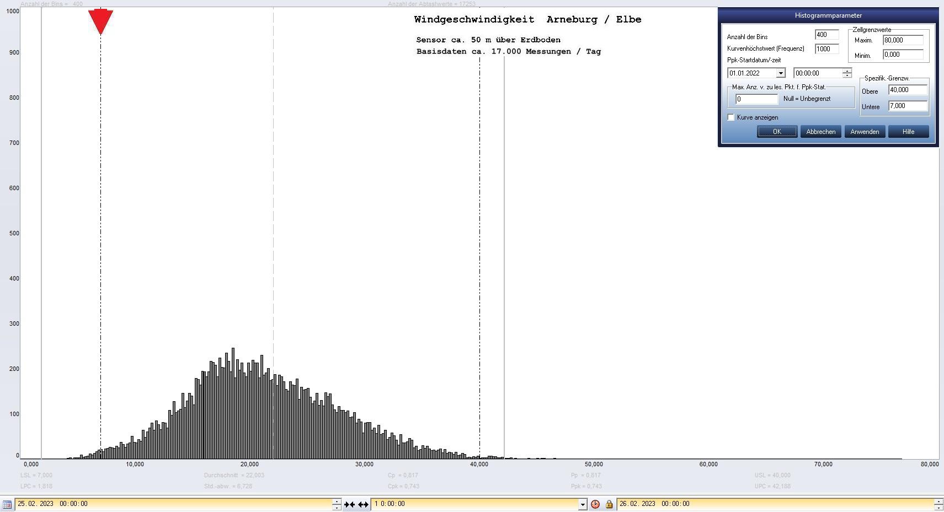Image resolution: width=944 pixels, height=512 pixels.
Task: Click the 'Cpk = 0,743' statistic
Action: 403,486
